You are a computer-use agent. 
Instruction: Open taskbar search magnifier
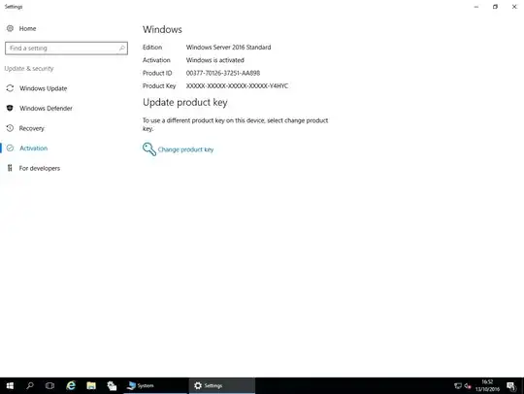pyautogui.click(x=30, y=385)
